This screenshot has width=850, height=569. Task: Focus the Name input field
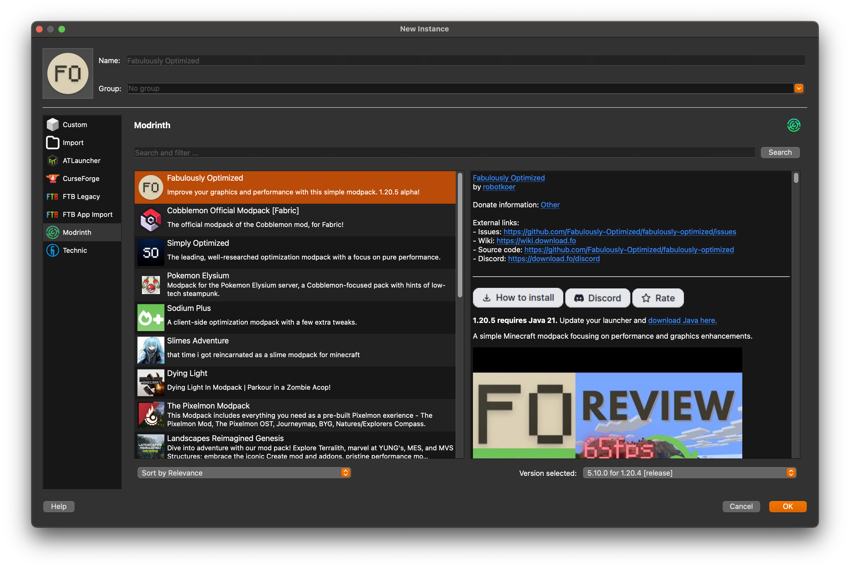(x=465, y=61)
